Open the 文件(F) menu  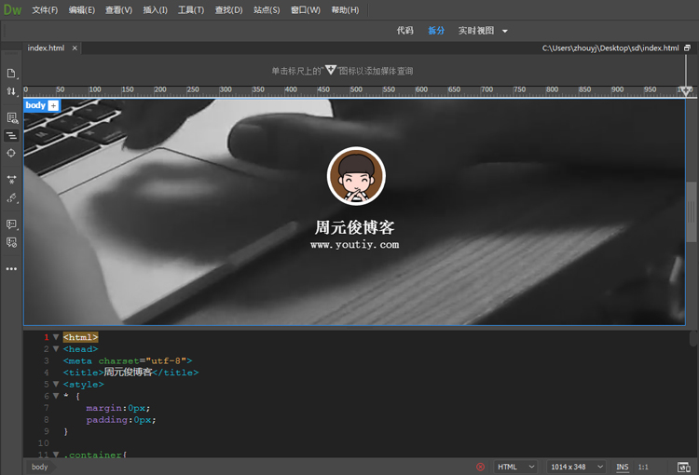point(45,10)
